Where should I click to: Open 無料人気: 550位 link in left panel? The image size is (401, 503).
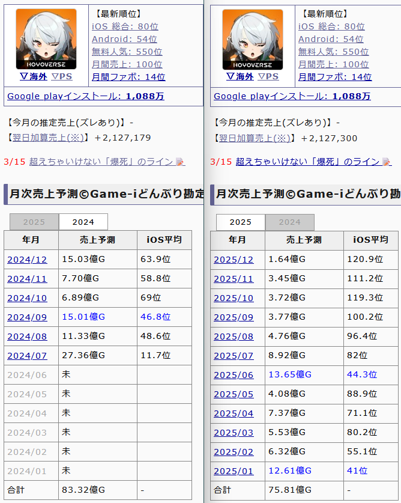point(127,52)
